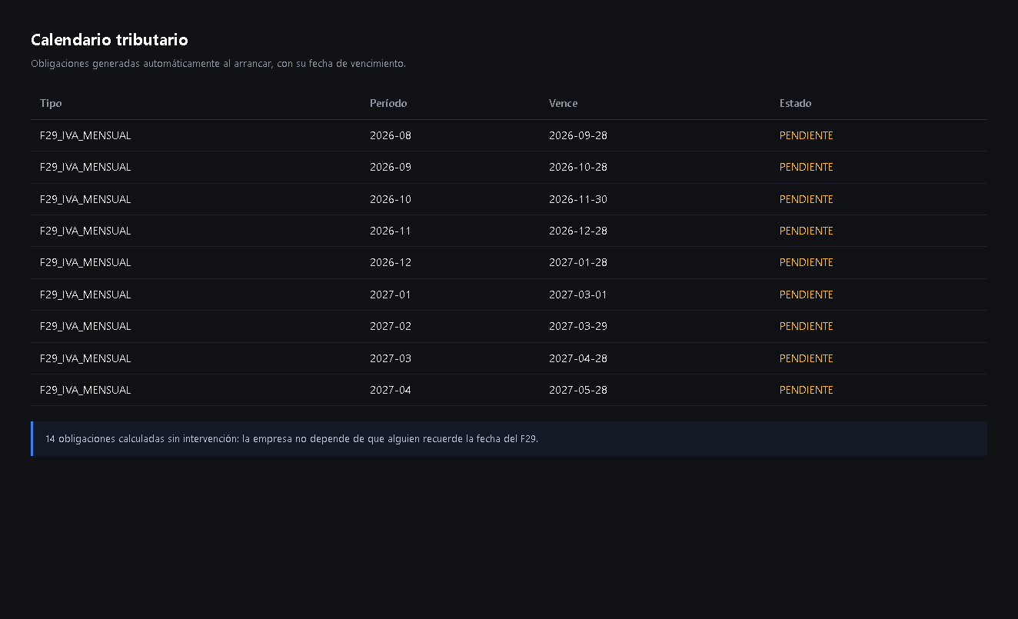Select F29_IVA_MENSUAL in the 2026-10 row
Viewport: 1018px width, 619px height.
[x=85, y=199]
